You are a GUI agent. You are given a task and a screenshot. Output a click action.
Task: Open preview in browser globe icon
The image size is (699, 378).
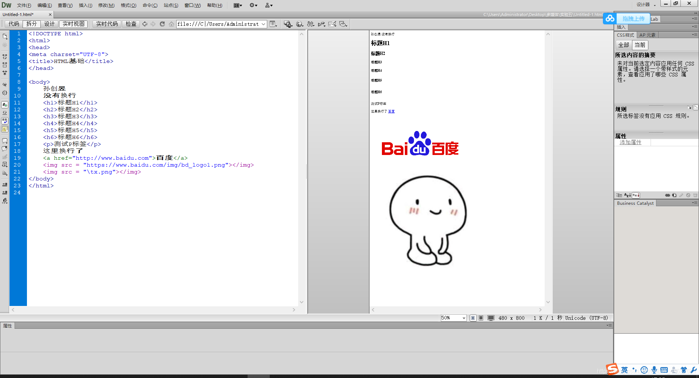300,24
